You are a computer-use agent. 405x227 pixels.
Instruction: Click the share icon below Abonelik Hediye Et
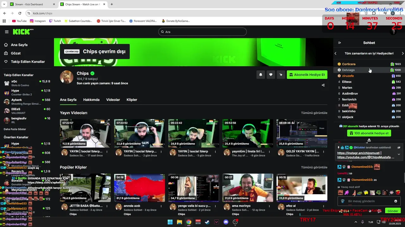point(323,85)
